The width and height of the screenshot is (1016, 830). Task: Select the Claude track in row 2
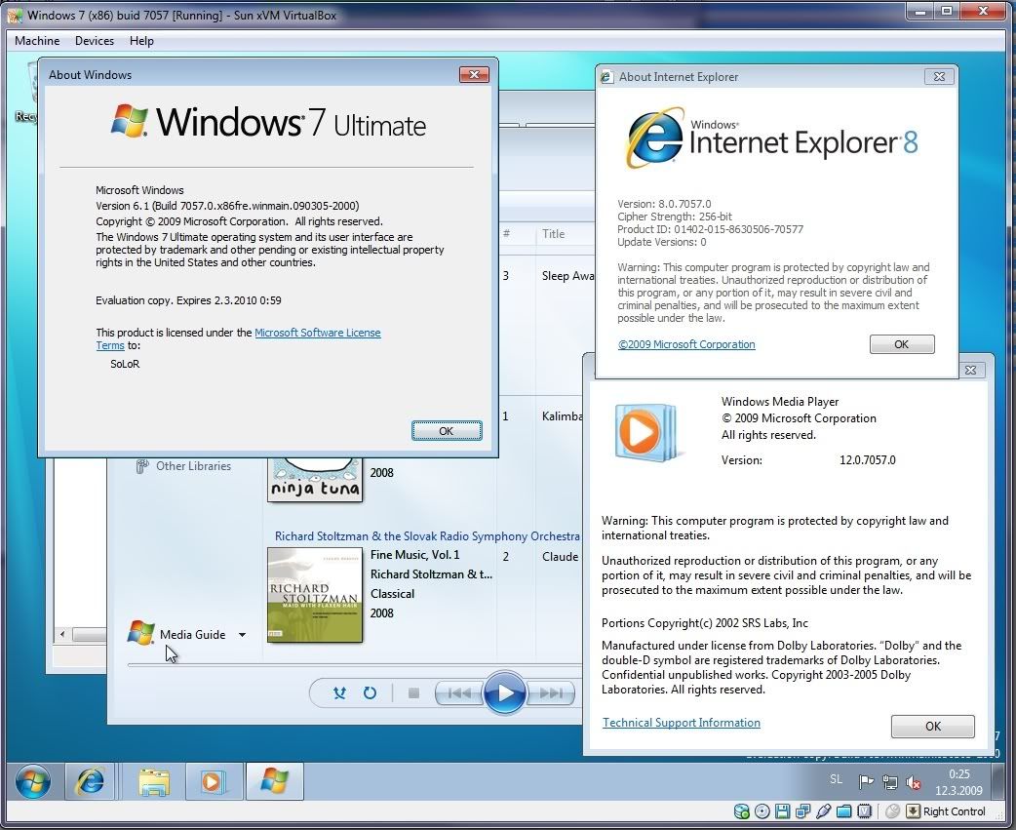point(540,556)
